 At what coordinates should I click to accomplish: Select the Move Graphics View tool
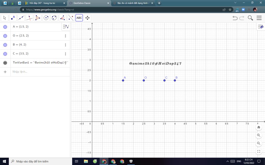pyautogui.click(x=87, y=18)
